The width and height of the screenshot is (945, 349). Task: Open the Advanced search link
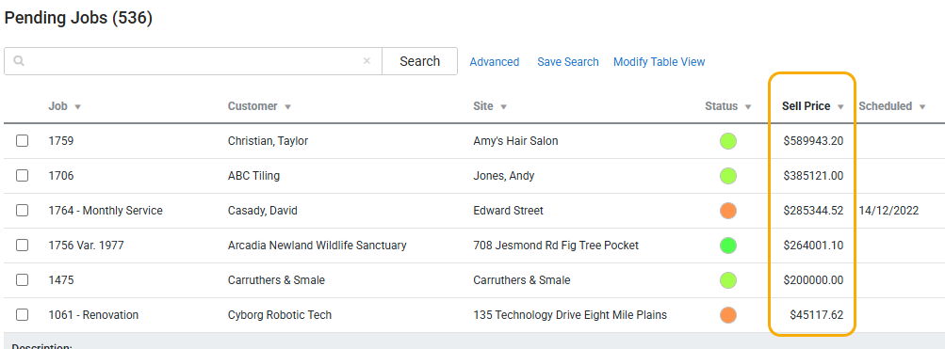[495, 62]
